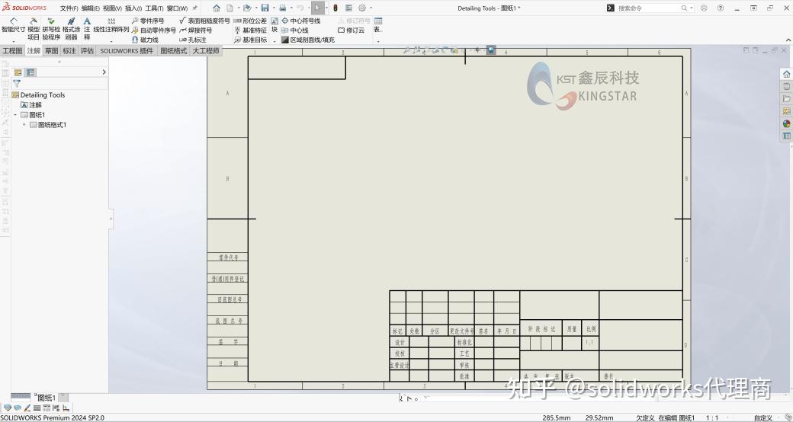Select the 图纸1 sheet tab at bottom
This screenshot has width=793, height=422.
tap(47, 398)
